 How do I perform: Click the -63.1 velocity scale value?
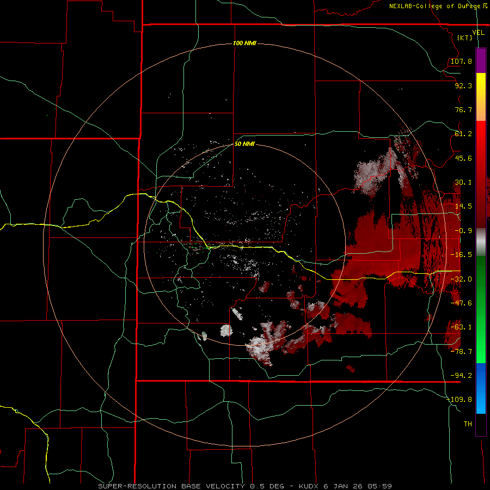tap(461, 327)
